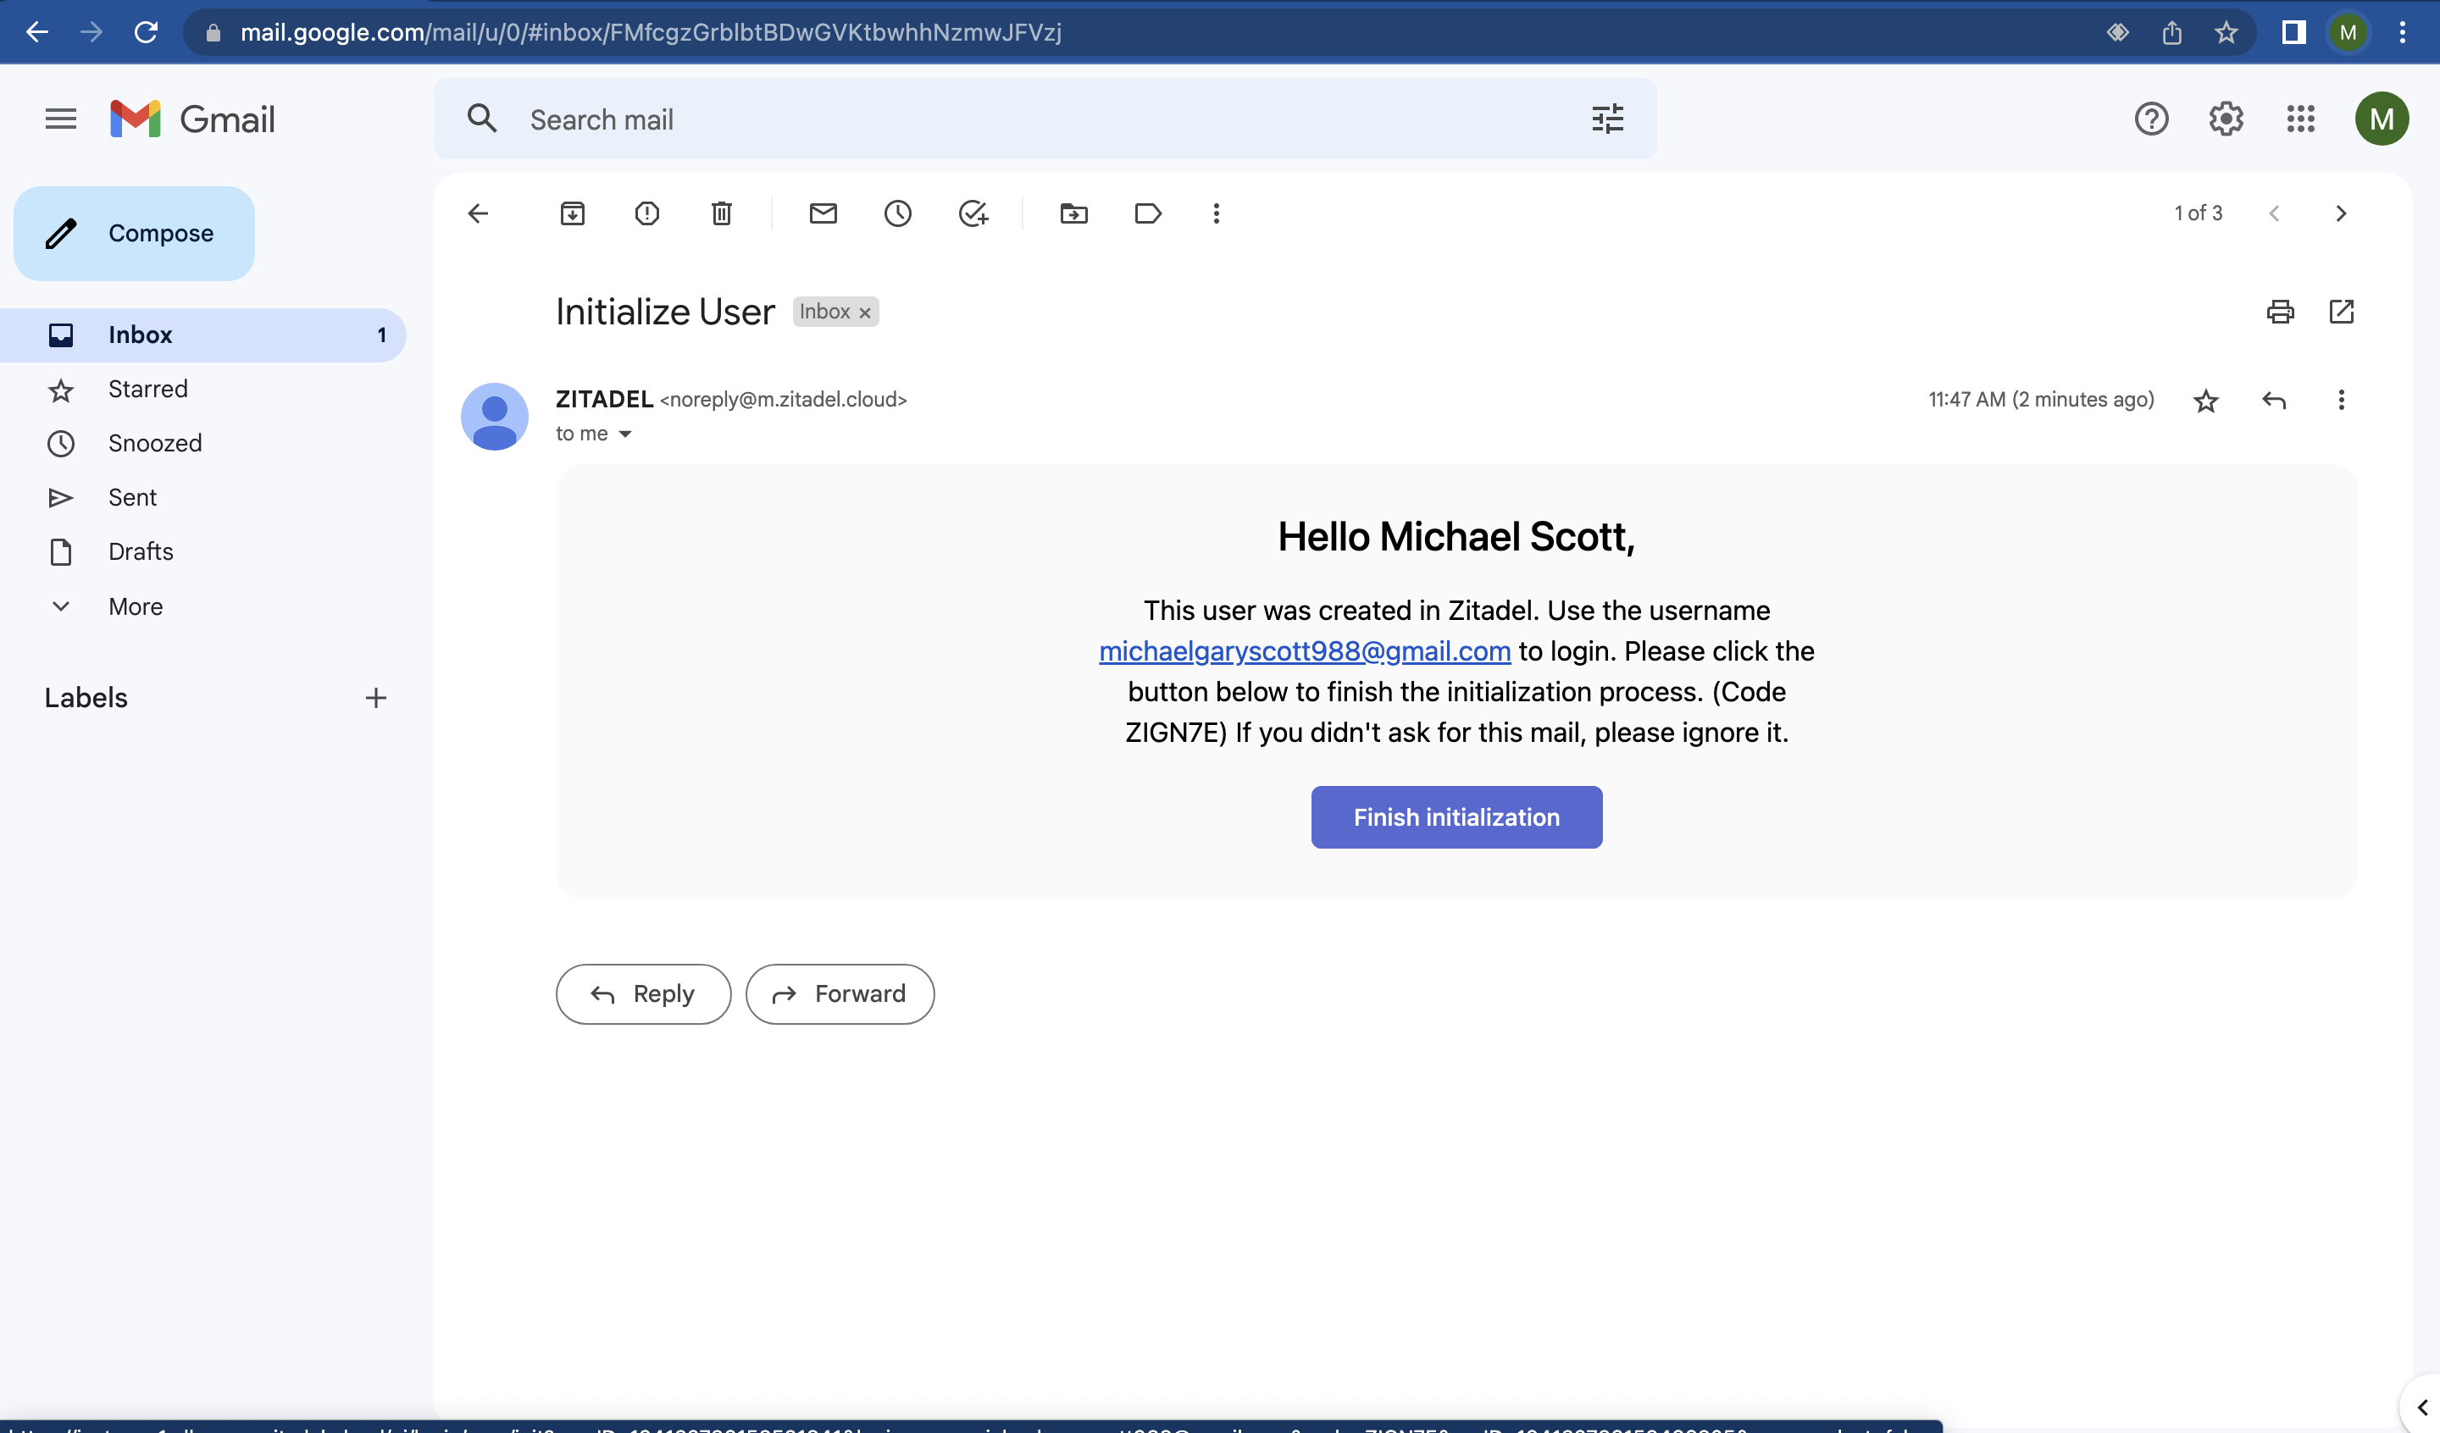2440x1433 pixels.
Task: Open the Labels tag icon
Action: coord(1147,213)
